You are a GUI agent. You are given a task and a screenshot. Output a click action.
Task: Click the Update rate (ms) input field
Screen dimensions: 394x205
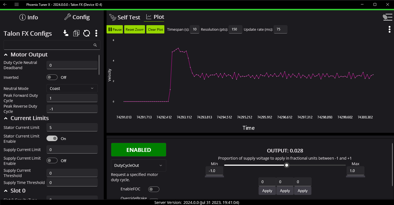pyautogui.click(x=281, y=29)
